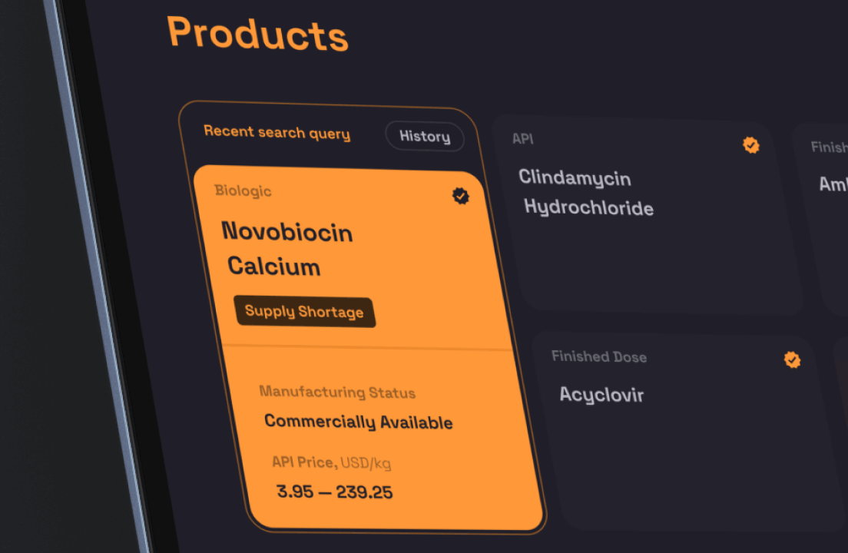Click the Biologic category label

point(243,190)
